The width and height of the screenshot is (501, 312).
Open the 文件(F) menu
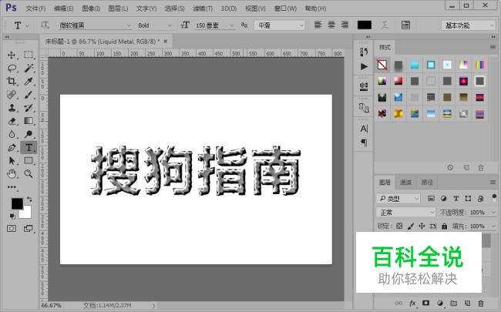click(35, 8)
